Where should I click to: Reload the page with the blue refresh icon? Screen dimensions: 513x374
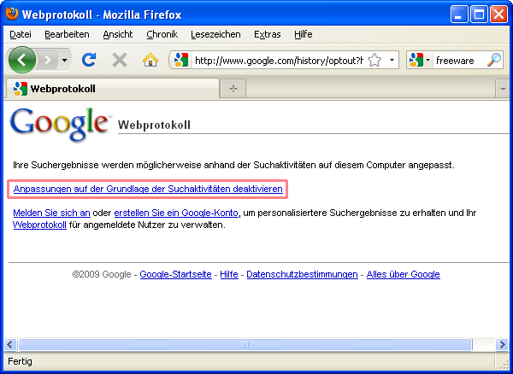click(x=89, y=60)
